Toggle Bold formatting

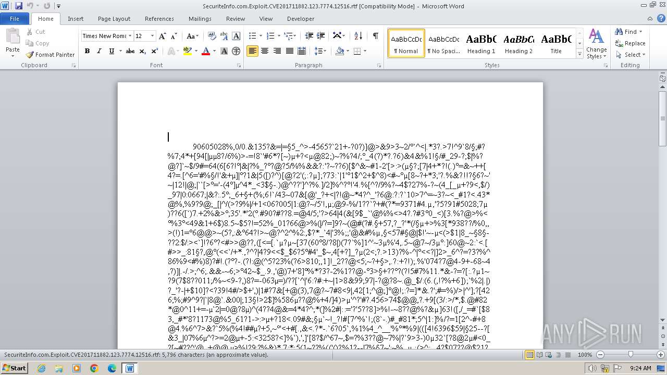87,51
